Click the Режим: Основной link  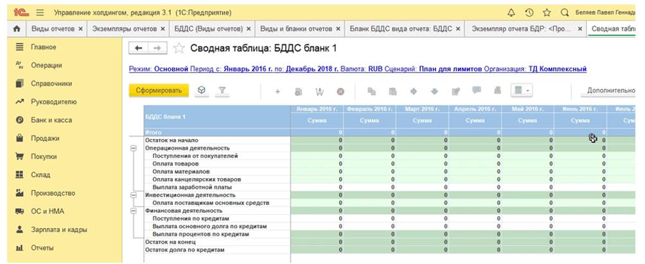159,69
